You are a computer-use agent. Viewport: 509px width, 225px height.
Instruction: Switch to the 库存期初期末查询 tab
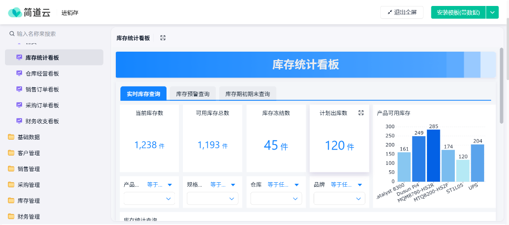248,94
